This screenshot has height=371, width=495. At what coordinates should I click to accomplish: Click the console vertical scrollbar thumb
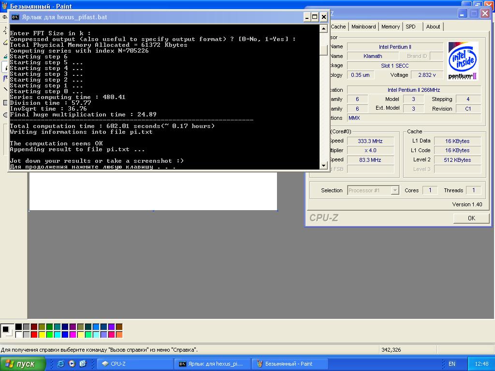point(323,50)
